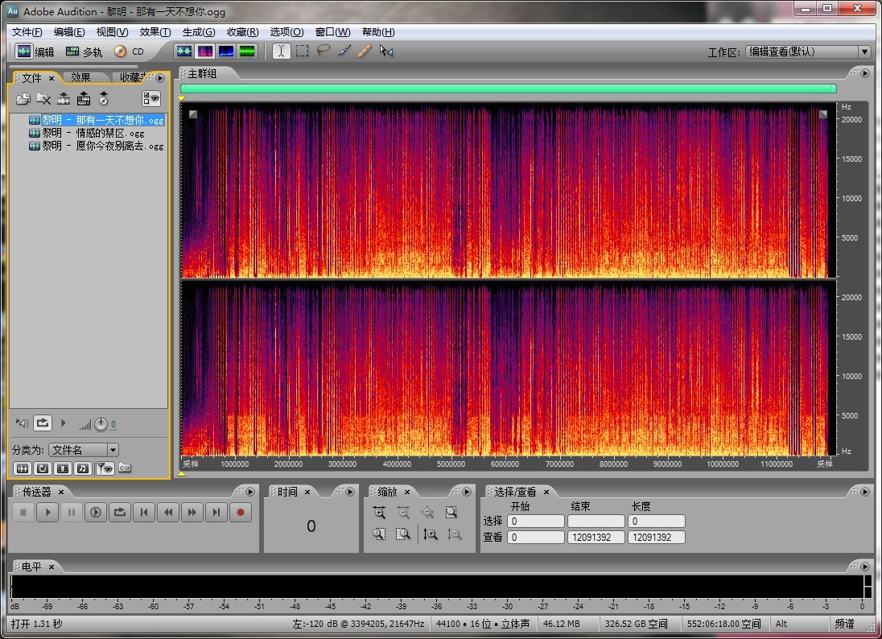Select the Lasso selection tool
This screenshot has width=882, height=639.
pyautogui.click(x=323, y=52)
